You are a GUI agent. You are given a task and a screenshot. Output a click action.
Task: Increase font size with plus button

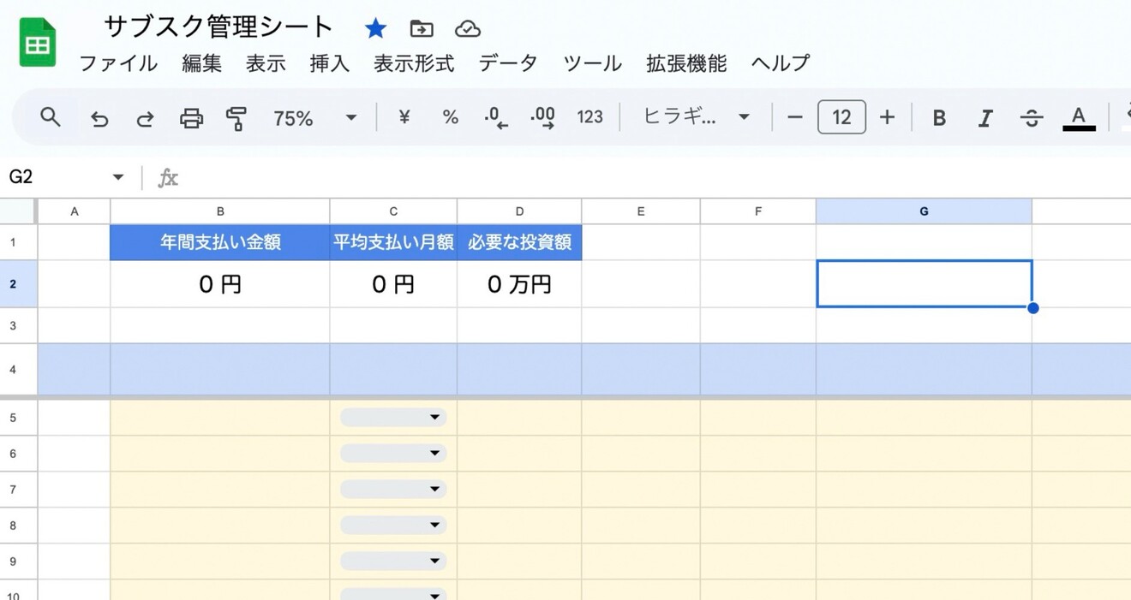click(887, 117)
